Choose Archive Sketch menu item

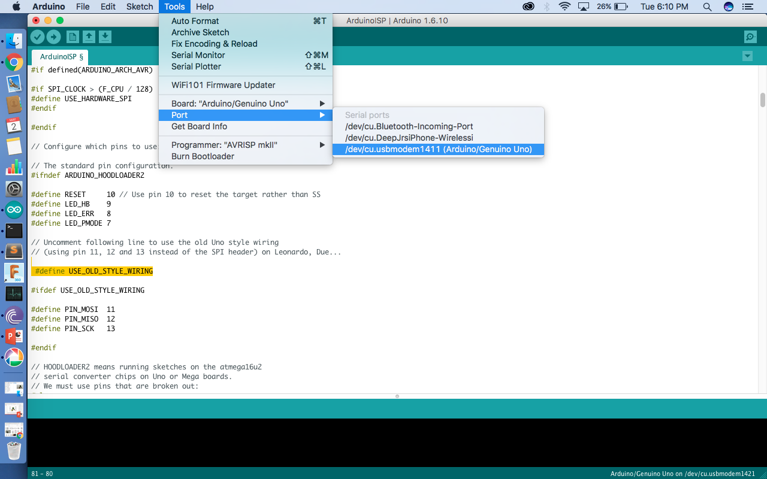click(x=246, y=32)
